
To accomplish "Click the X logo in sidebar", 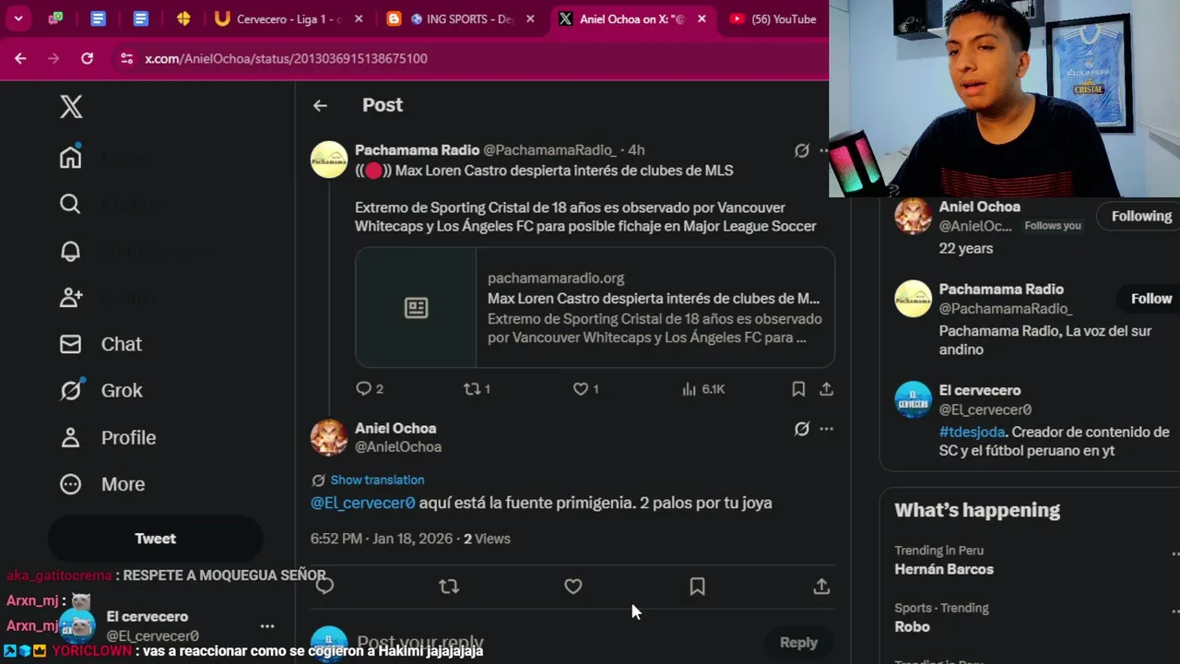I will pyautogui.click(x=71, y=106).
